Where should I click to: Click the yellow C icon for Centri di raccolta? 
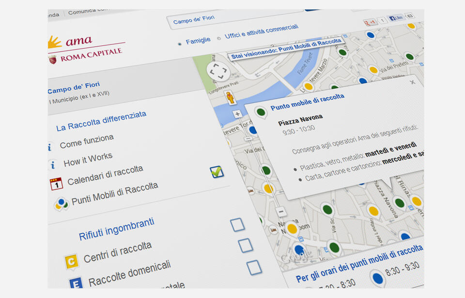(72, 262)
